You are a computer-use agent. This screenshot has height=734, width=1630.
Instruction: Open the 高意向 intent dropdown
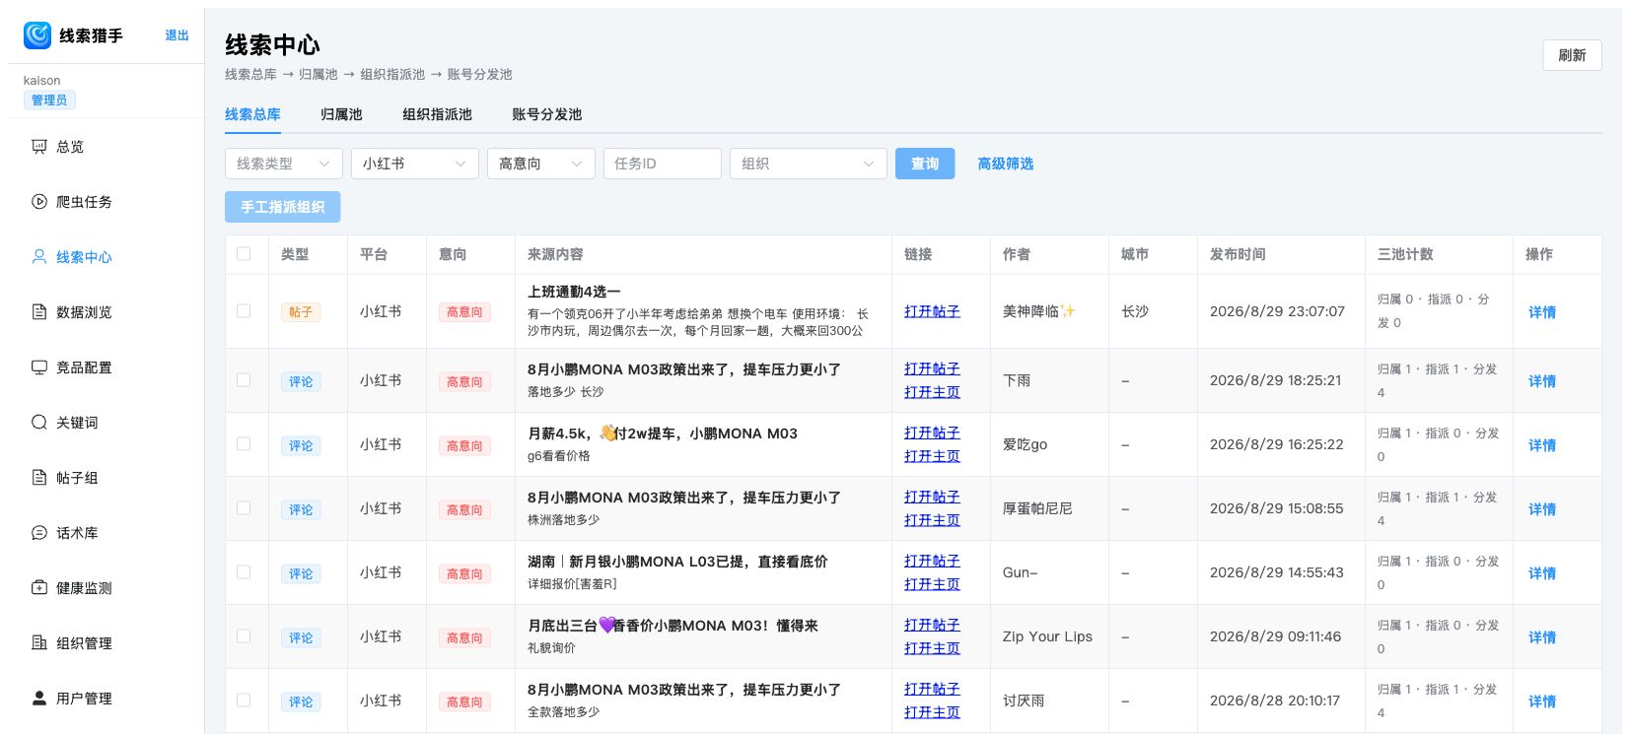(540, 164)
